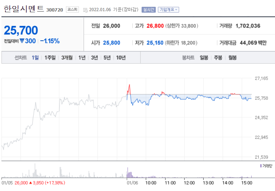Click the red up-triangle before 3,850

point(31,183)
